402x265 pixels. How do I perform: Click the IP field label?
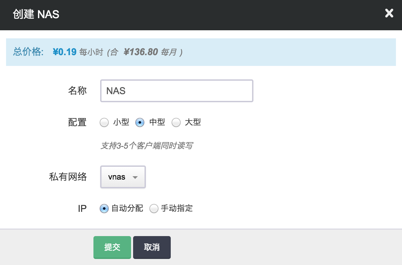(x=82, y=209)
